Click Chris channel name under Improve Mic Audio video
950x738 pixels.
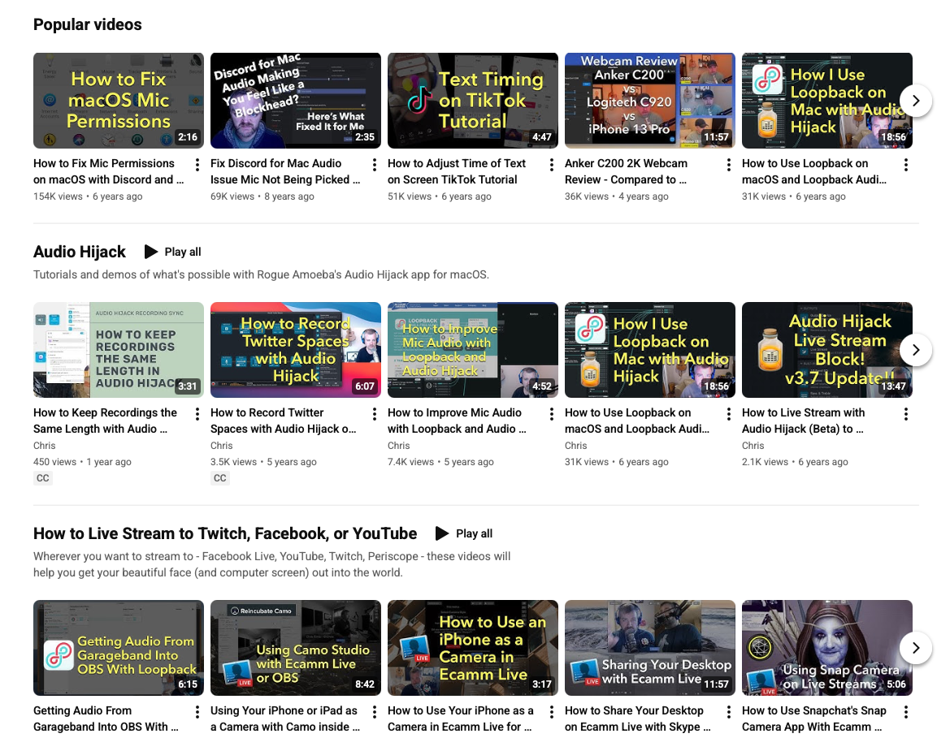(x=399, y=446)
